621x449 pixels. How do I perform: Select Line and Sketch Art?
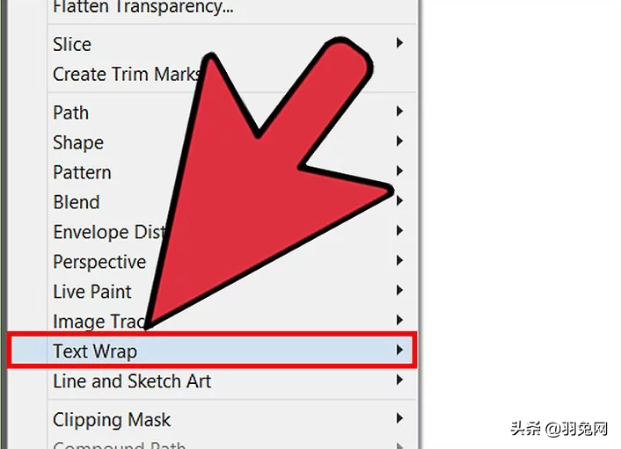(x=231, y=381)
